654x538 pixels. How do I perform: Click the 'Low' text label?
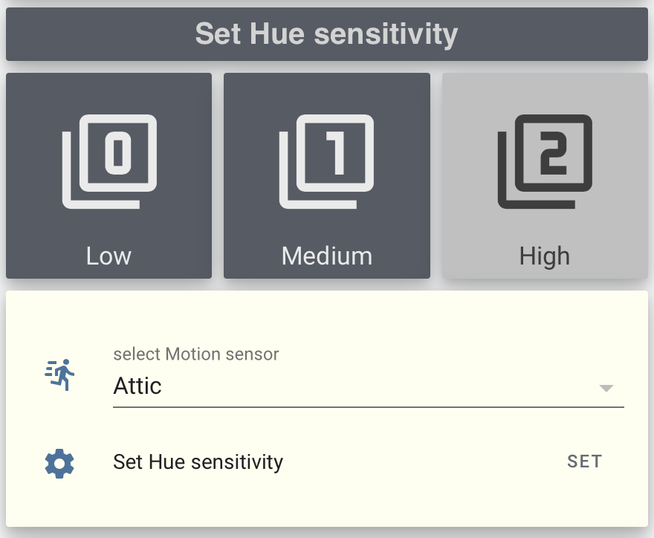click(109, 256)
